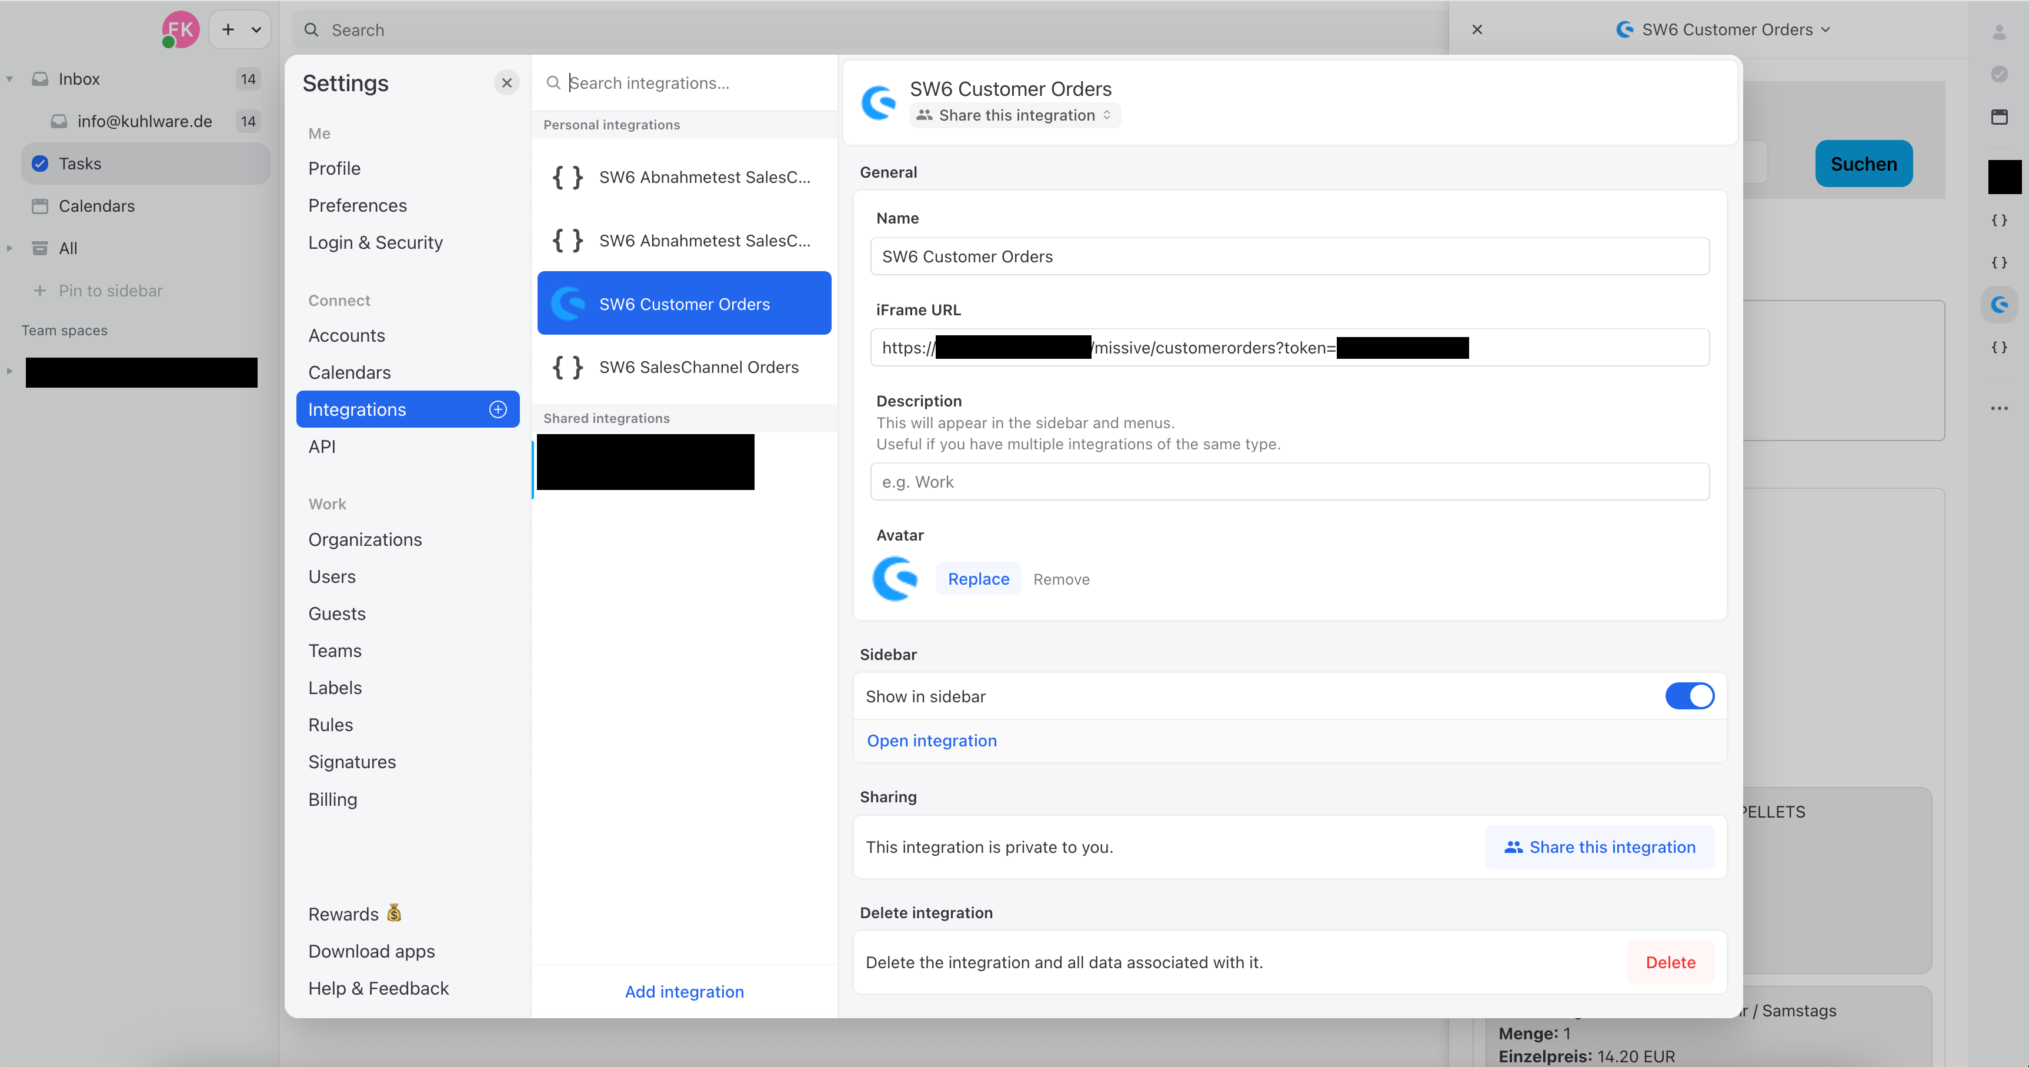The width and height of the screenshot is (2029, 1067).
Task: Click the iFrame URL field
Action: 1289,348
